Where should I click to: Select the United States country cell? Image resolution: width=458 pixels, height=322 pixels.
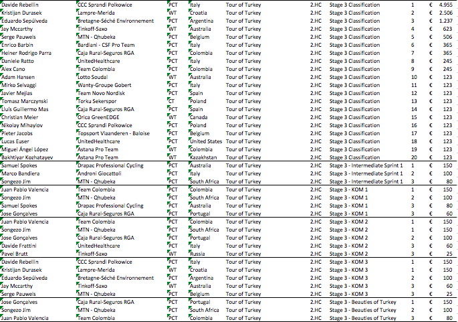pyautogui.click(x=206, y=141)
